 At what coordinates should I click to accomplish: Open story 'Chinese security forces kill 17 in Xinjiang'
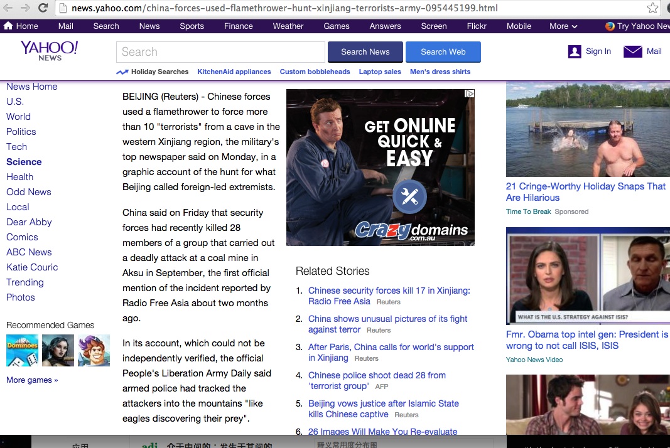click(x=389, y=296)
